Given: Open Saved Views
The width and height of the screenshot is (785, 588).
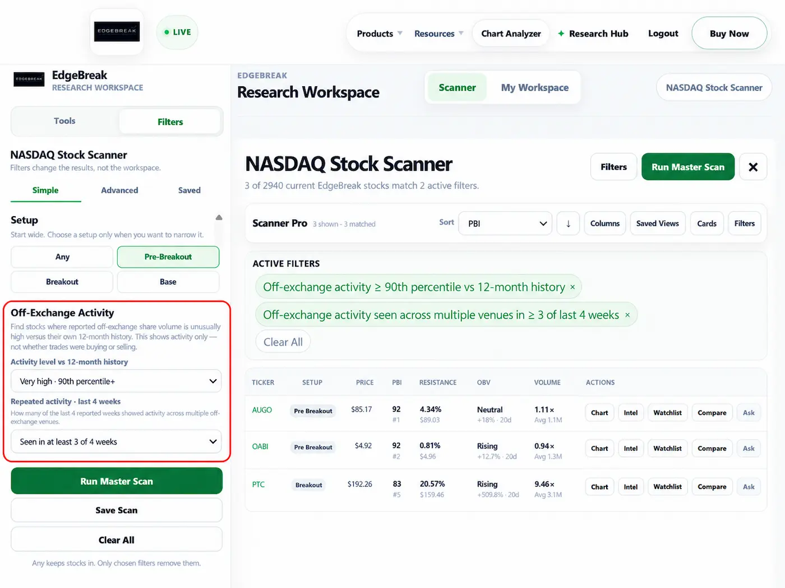Looking at the screenshot, I should tap(658, 223).
